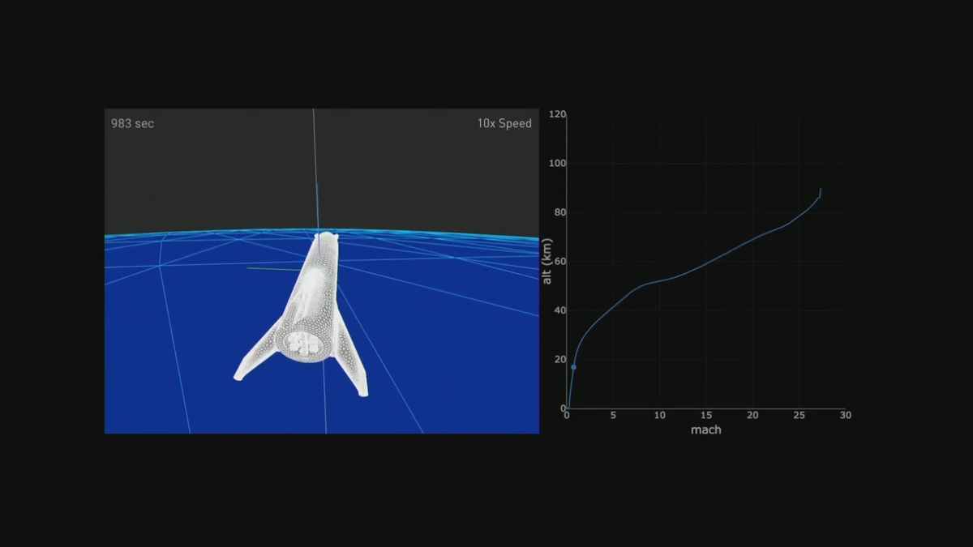The image size is (973, 547).
Task: Click the 15 mach axis value
Action: point(706,415)
